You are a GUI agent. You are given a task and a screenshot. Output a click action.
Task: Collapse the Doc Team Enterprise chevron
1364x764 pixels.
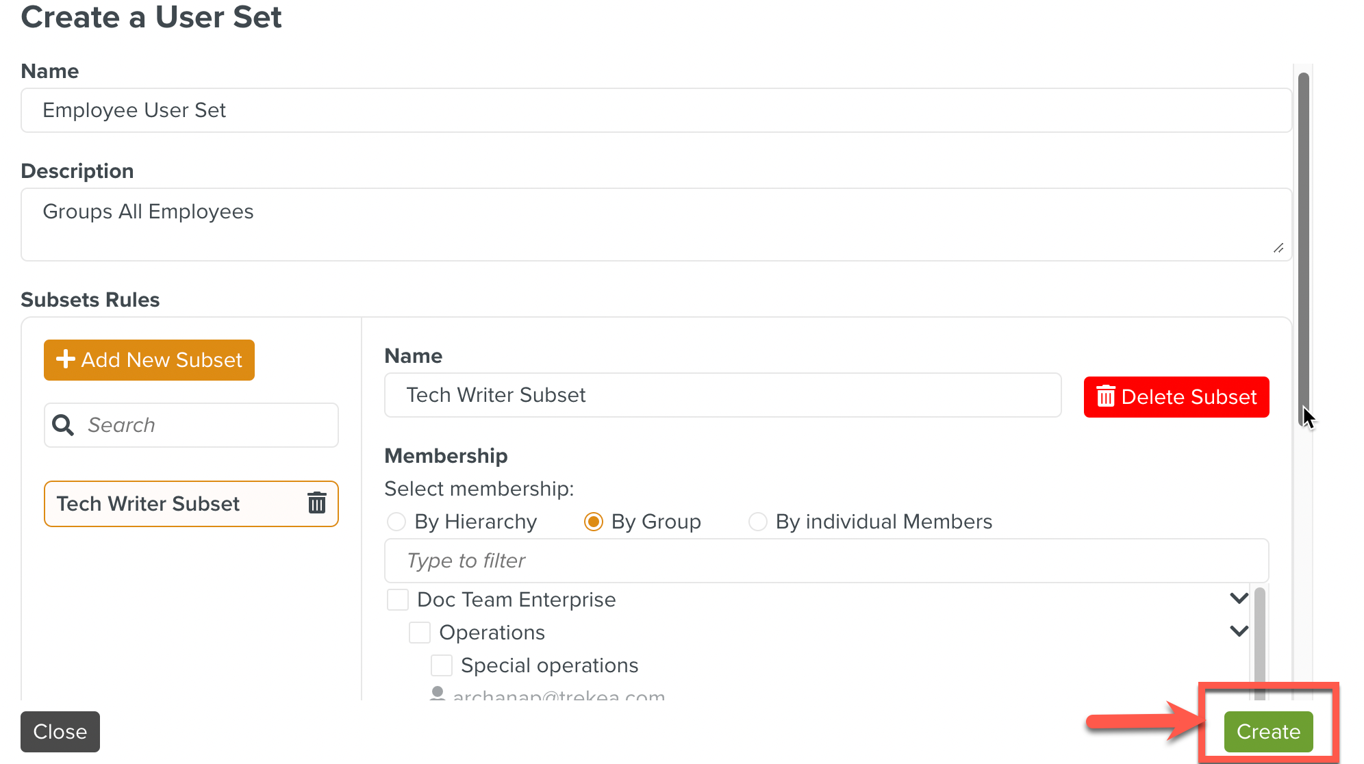(1239, 599)
